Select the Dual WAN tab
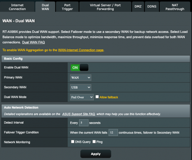The image size is (192, 160). pyautogui.click(x=45, y=7)
